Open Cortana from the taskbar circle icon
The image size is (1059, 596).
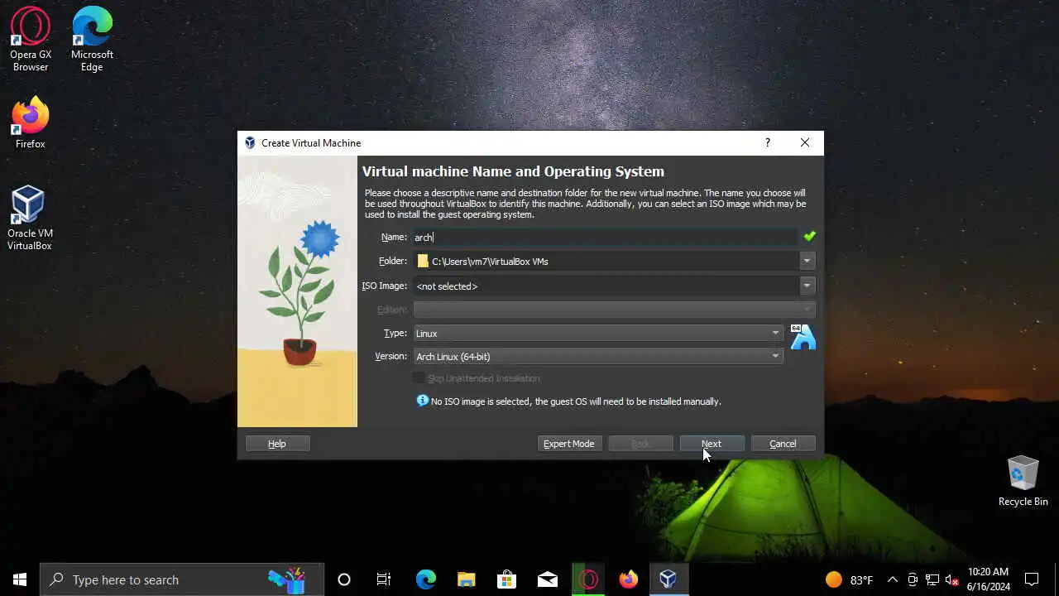(x=344, y=579)
